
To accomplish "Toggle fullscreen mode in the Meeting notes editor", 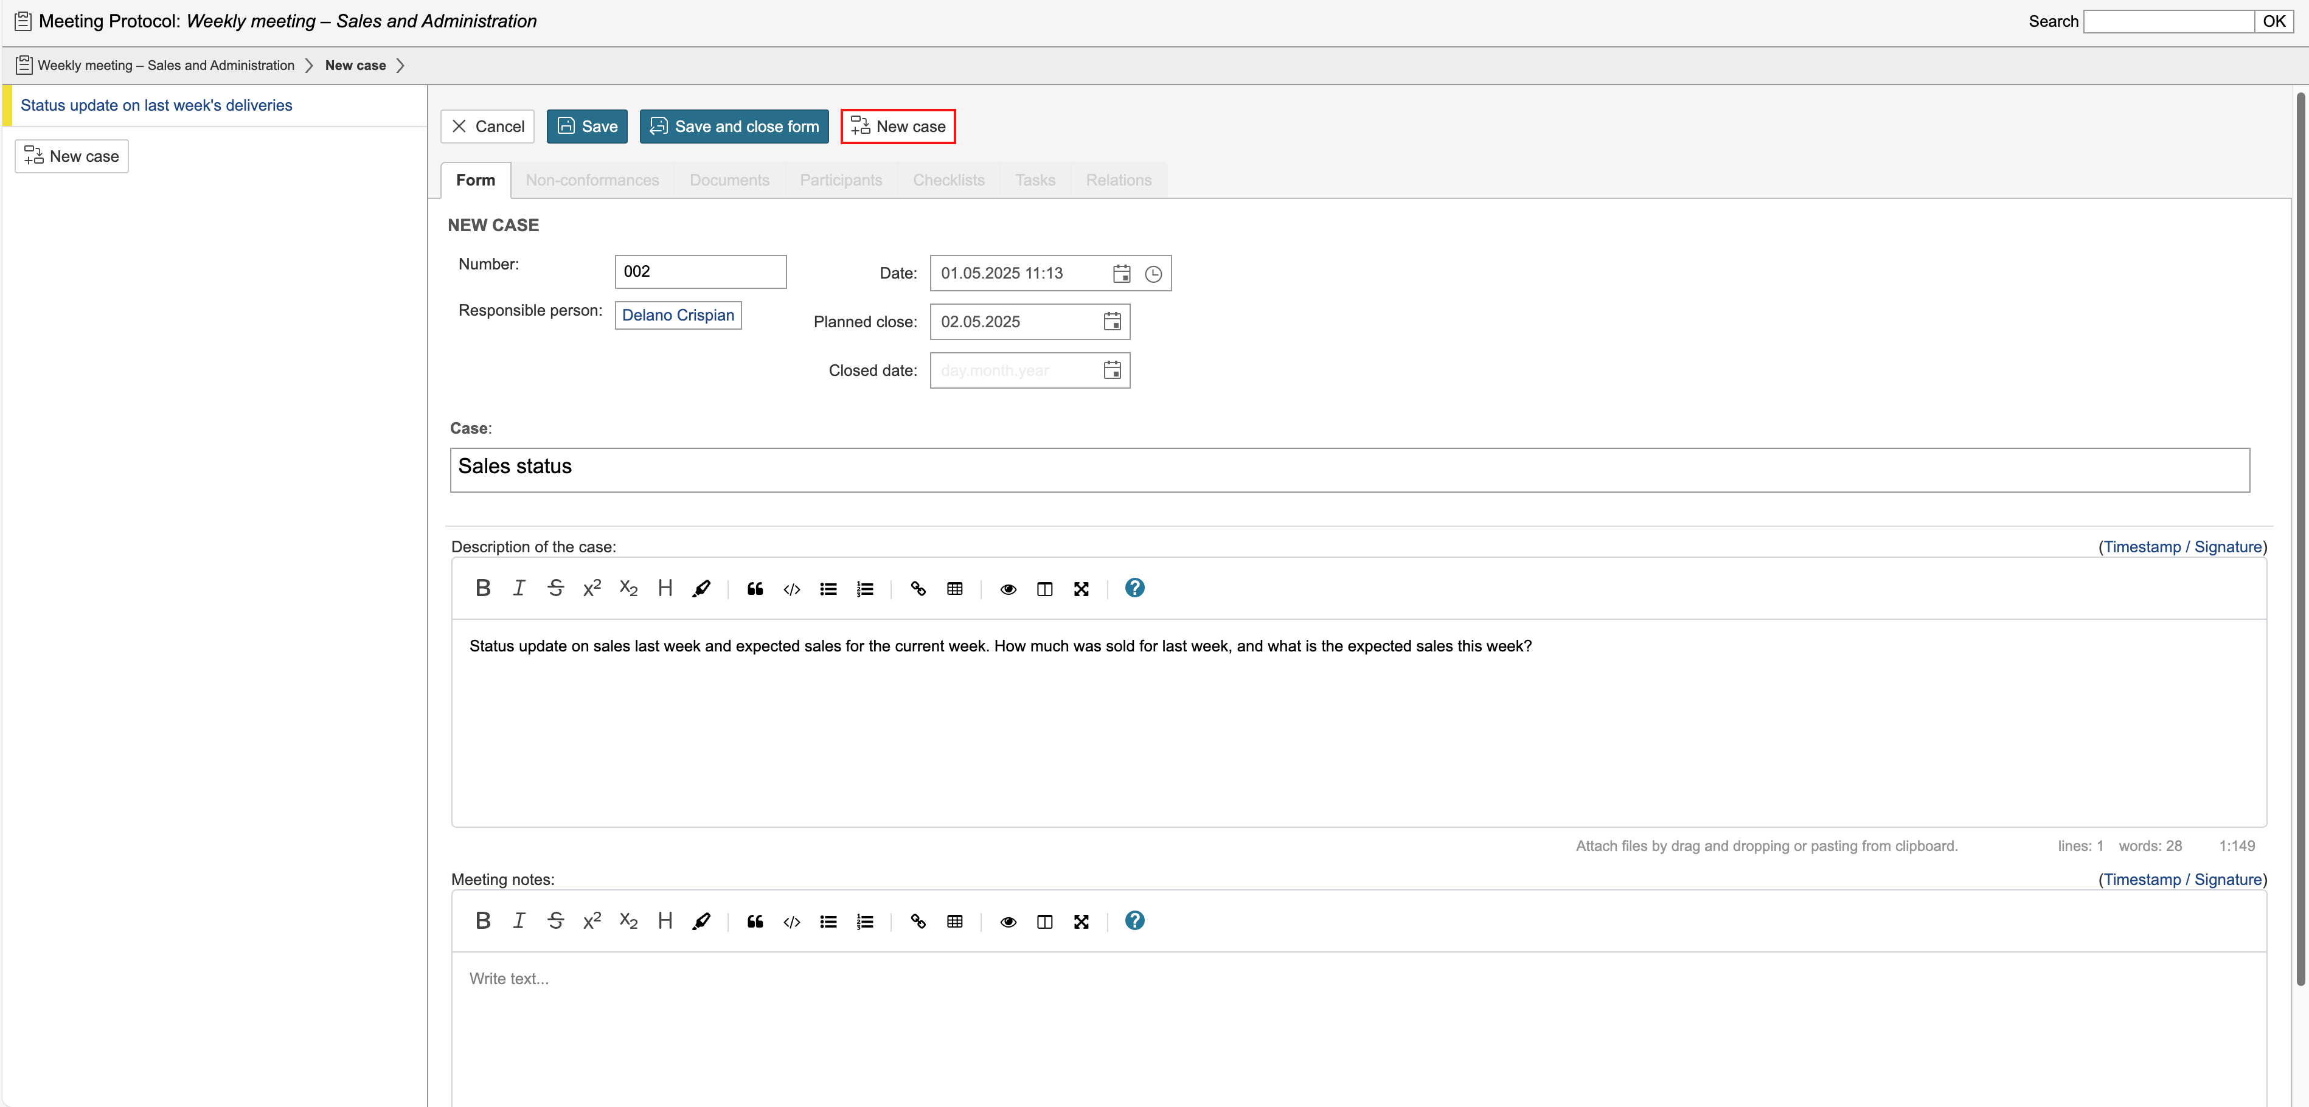I will [1081, 921].
